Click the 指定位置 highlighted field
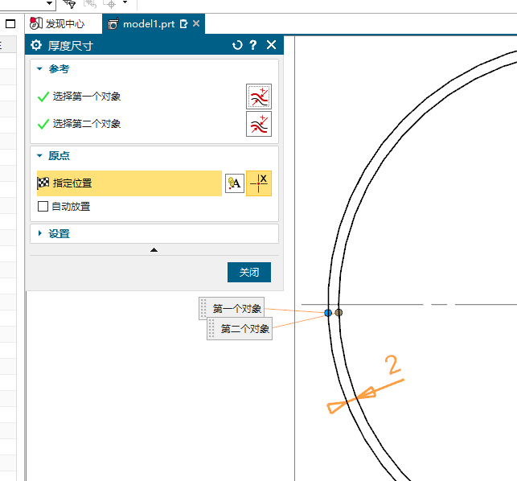The width and height of the screenshot is (517, 481). coord(129,183)
